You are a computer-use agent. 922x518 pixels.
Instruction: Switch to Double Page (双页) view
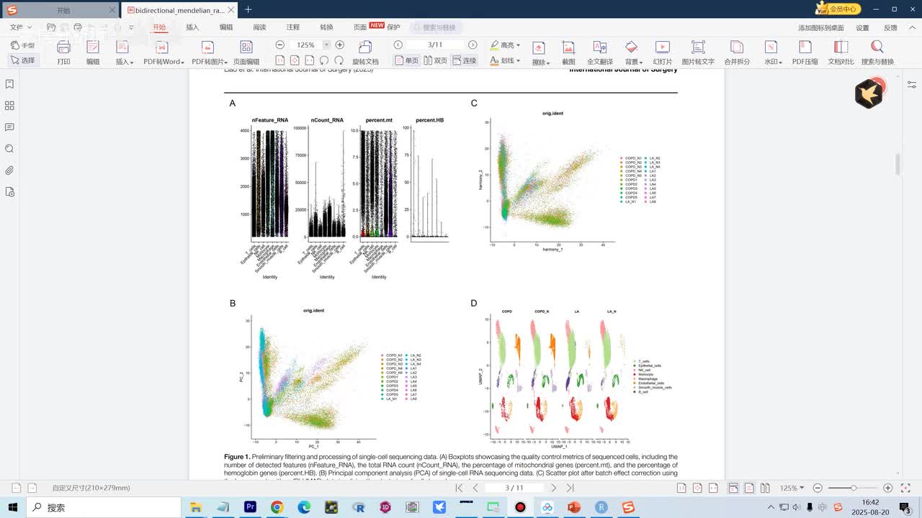point(435,60)
